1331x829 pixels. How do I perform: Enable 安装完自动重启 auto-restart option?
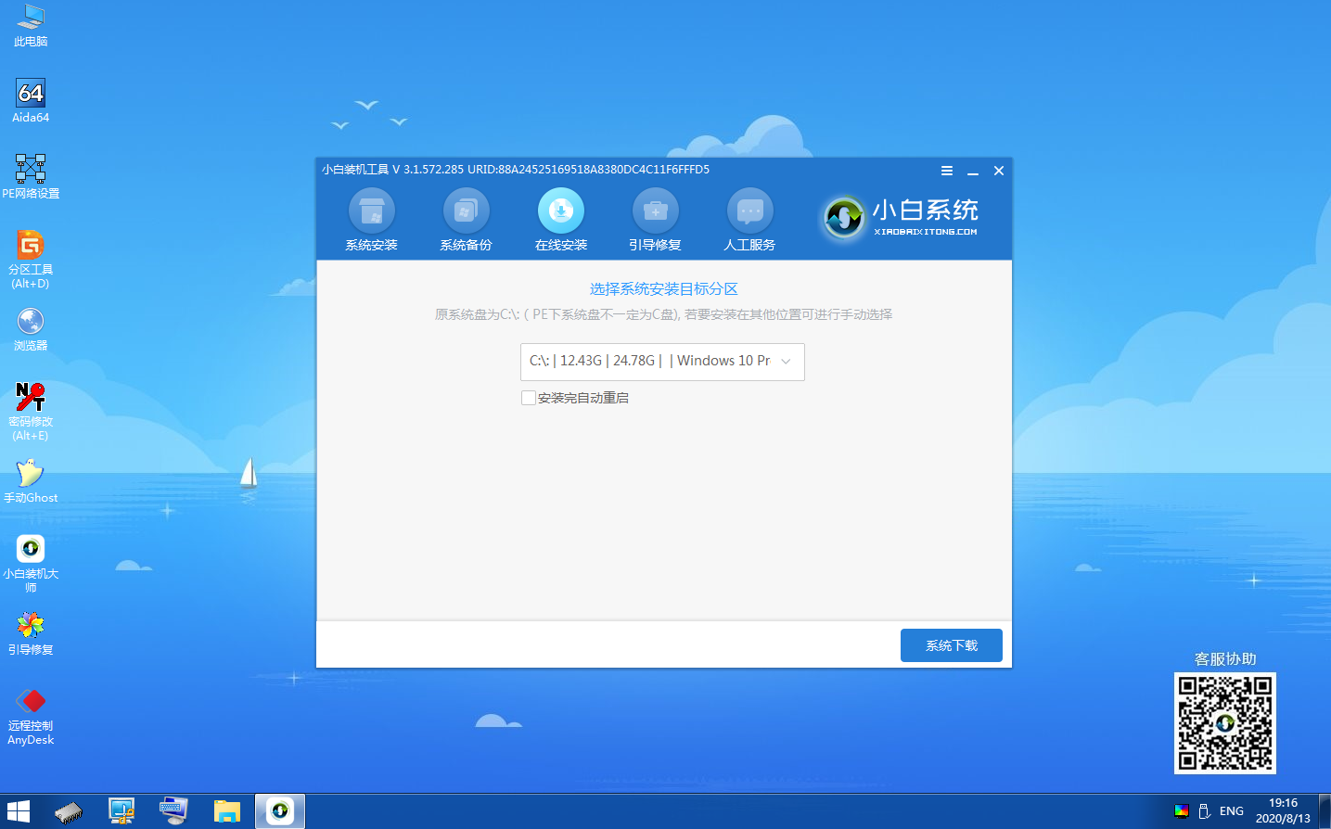[x=529, y=397]
